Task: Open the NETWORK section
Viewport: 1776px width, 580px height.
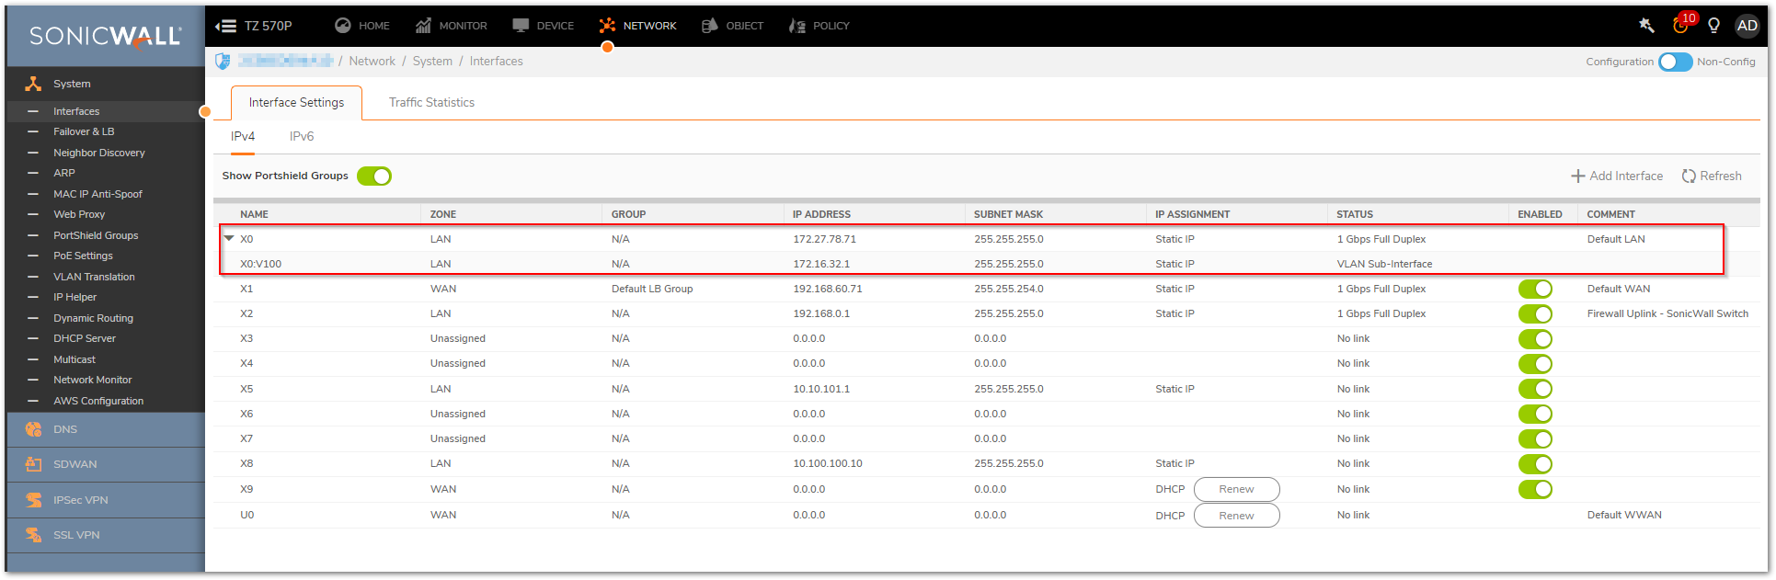Action: point(637,26)
